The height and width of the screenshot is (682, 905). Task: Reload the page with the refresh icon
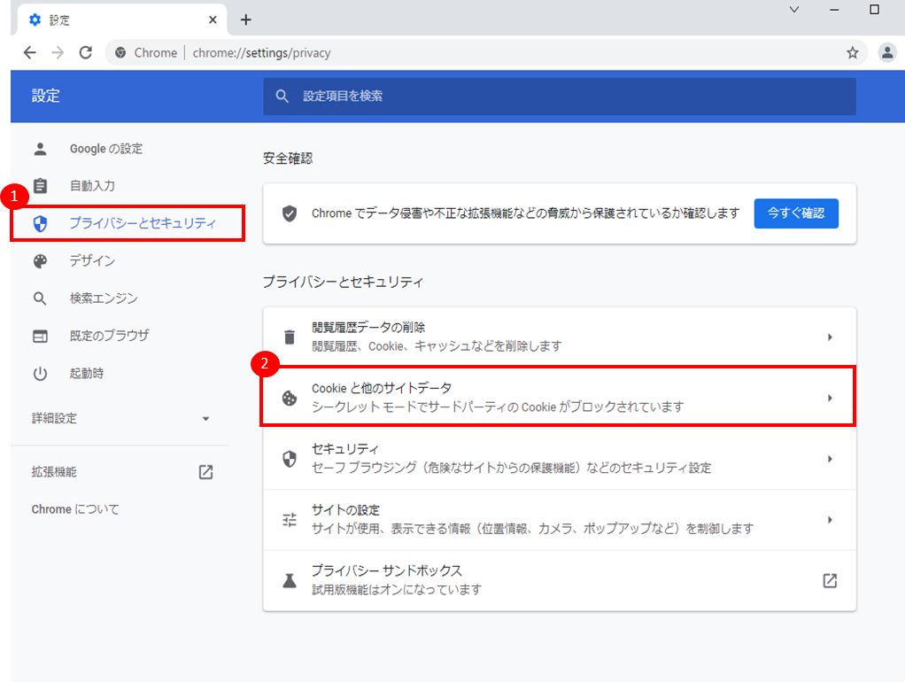(85, 53)
